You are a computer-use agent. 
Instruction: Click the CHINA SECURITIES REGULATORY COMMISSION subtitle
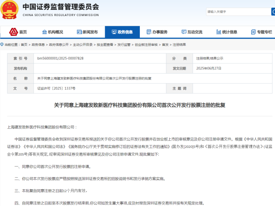(x=61, y=15)
